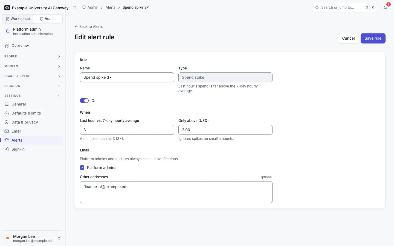Uncheck the Platform admins checkbox
The image size is (394, 246).
click(x=82, y=168)
